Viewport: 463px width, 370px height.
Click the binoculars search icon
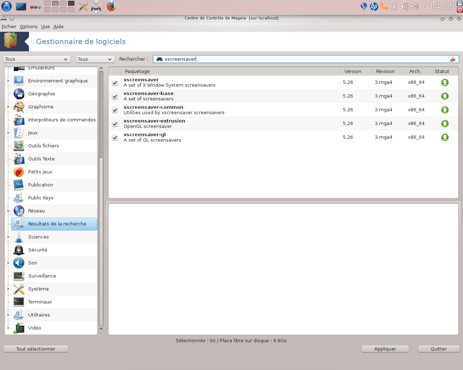click(x=159, y=59)
